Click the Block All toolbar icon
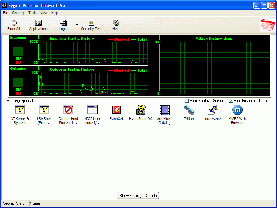 pyautogui.click(x=14, y=25)
